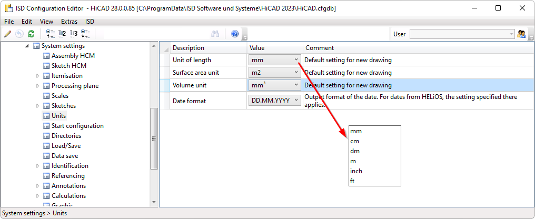The width and height of the screenshot is (535, 219).
Task: Open the Date format dropdown
Action: click(x=275, y=101)
